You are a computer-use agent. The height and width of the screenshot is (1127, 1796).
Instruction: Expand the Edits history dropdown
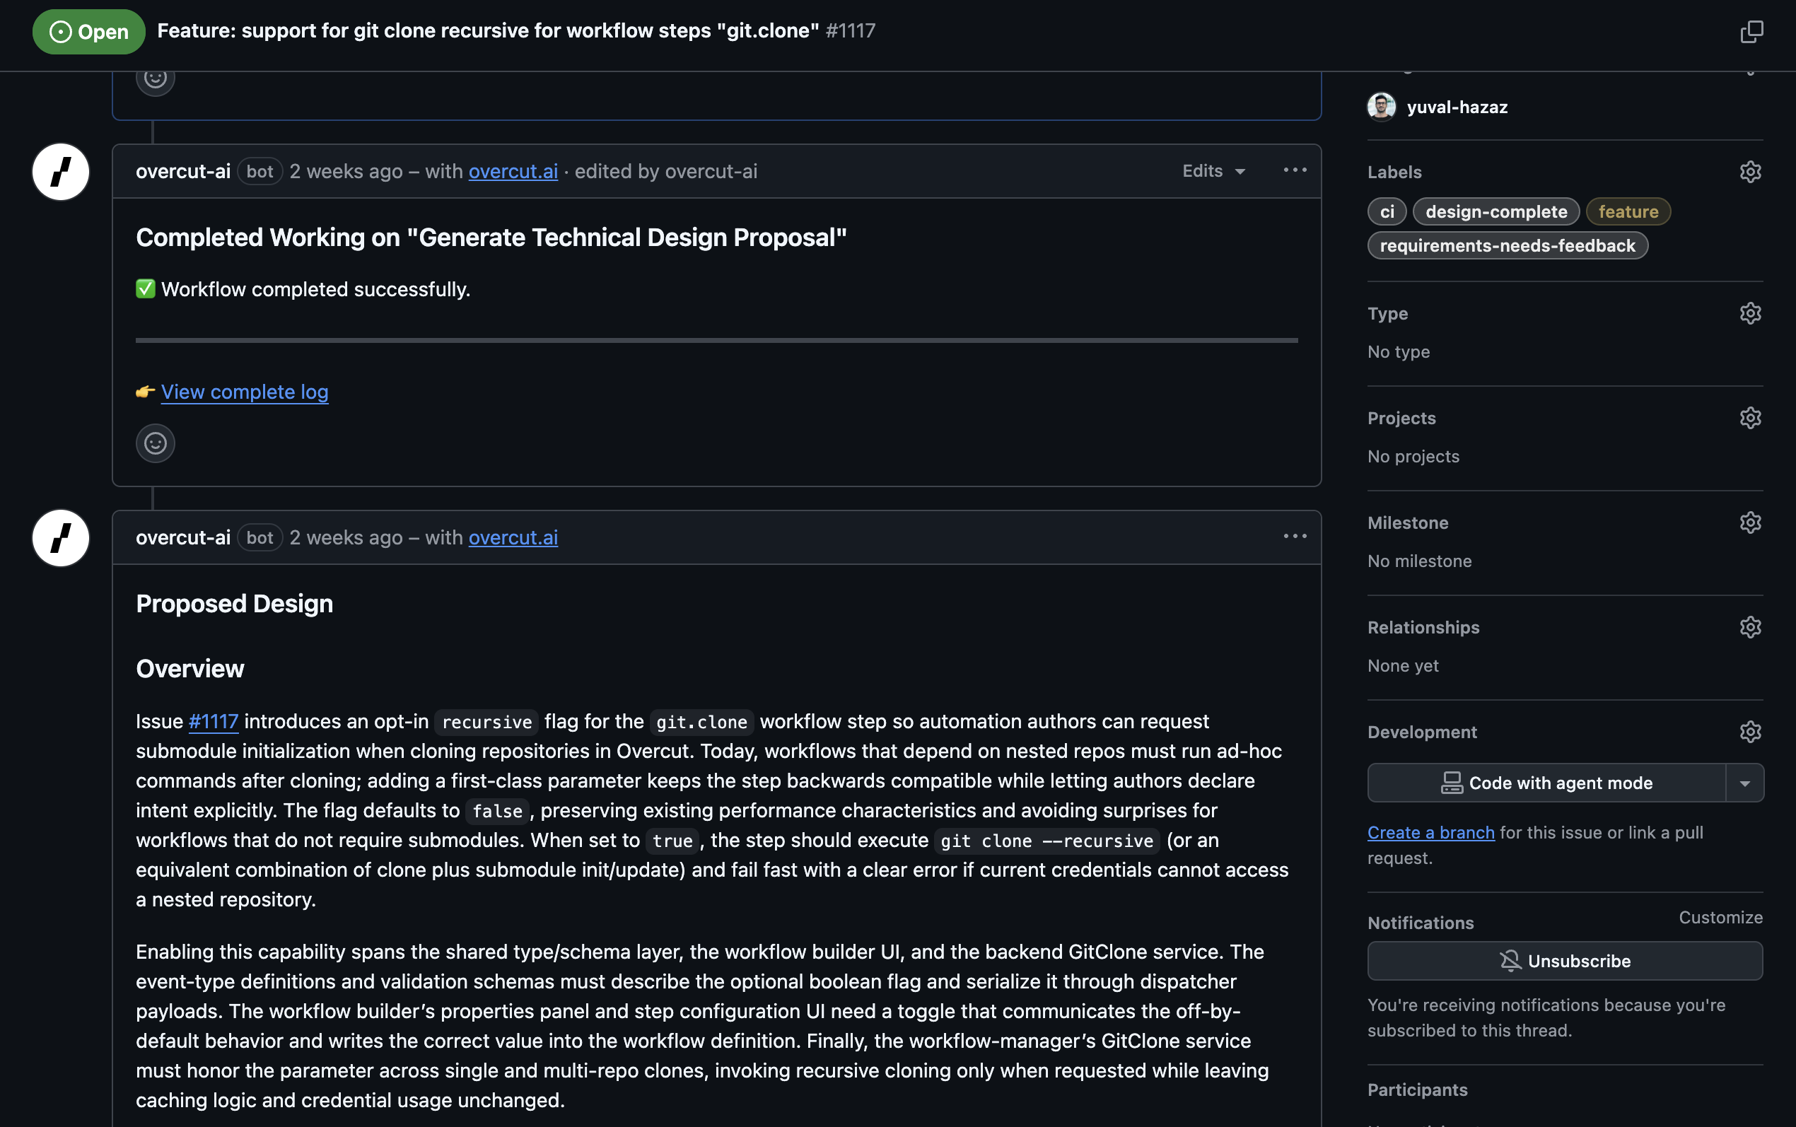tap(1213, 171)
